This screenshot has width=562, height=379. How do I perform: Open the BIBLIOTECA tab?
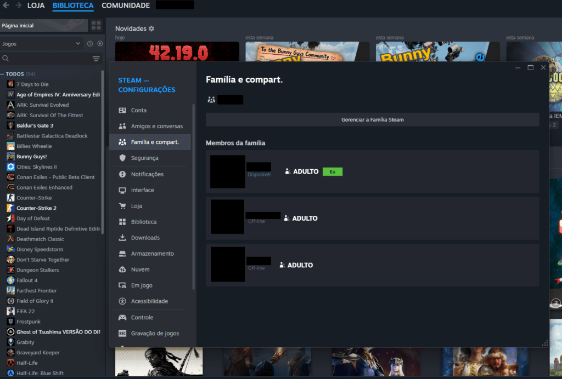[x=73, y=5]
